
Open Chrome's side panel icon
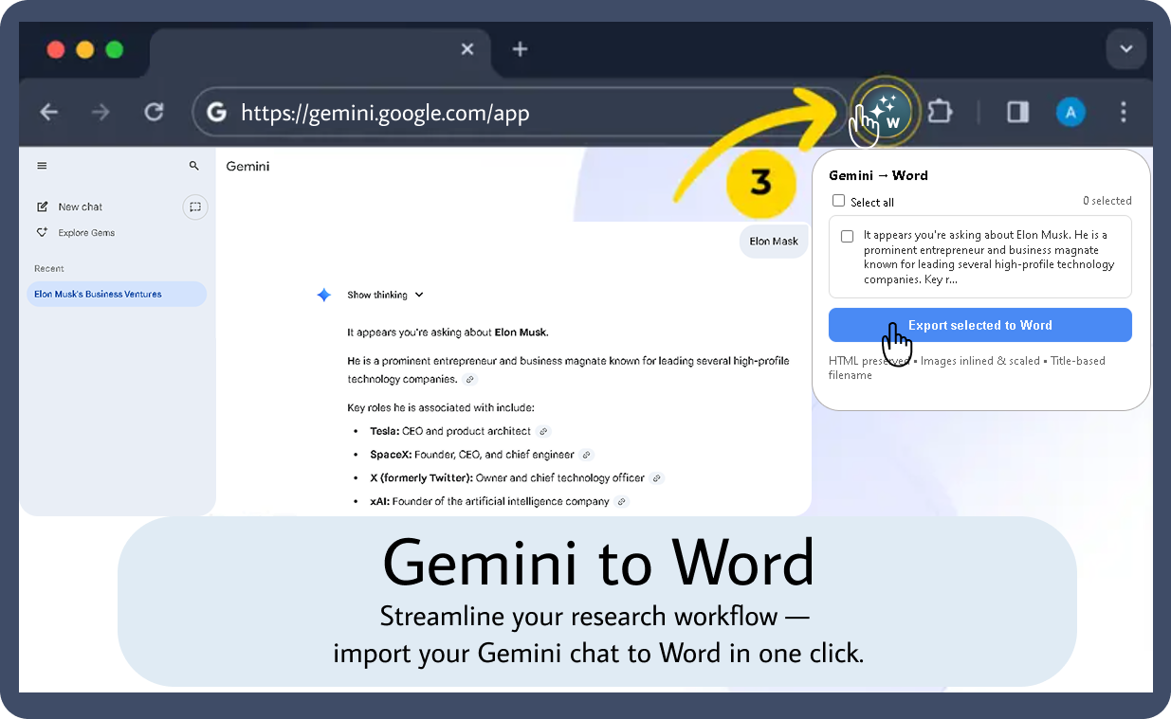(x=1017, y=112)
